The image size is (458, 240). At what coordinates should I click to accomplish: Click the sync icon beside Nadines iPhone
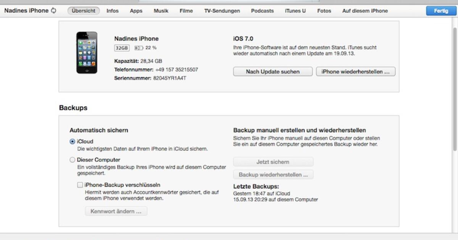53,11
